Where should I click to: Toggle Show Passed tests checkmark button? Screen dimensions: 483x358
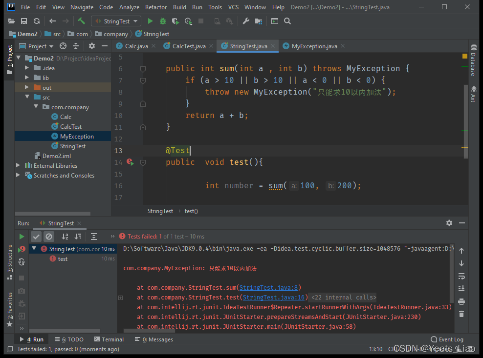[x=36, y=237]
